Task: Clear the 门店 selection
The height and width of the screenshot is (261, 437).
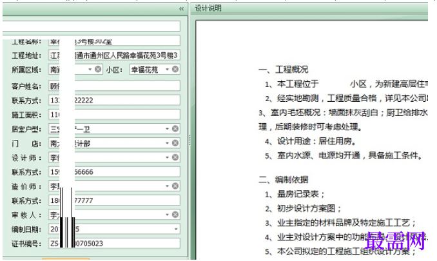Action: point(175,143)
